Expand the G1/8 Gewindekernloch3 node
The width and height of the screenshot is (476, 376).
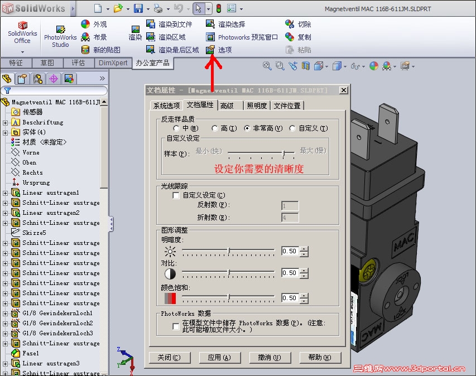pyautogui.click(x=5, y=334)
